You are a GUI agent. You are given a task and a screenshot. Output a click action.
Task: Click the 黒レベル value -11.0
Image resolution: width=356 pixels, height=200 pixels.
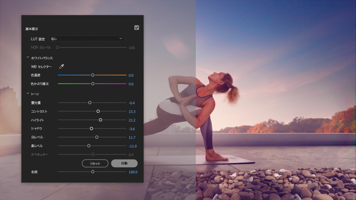(133, 146)
